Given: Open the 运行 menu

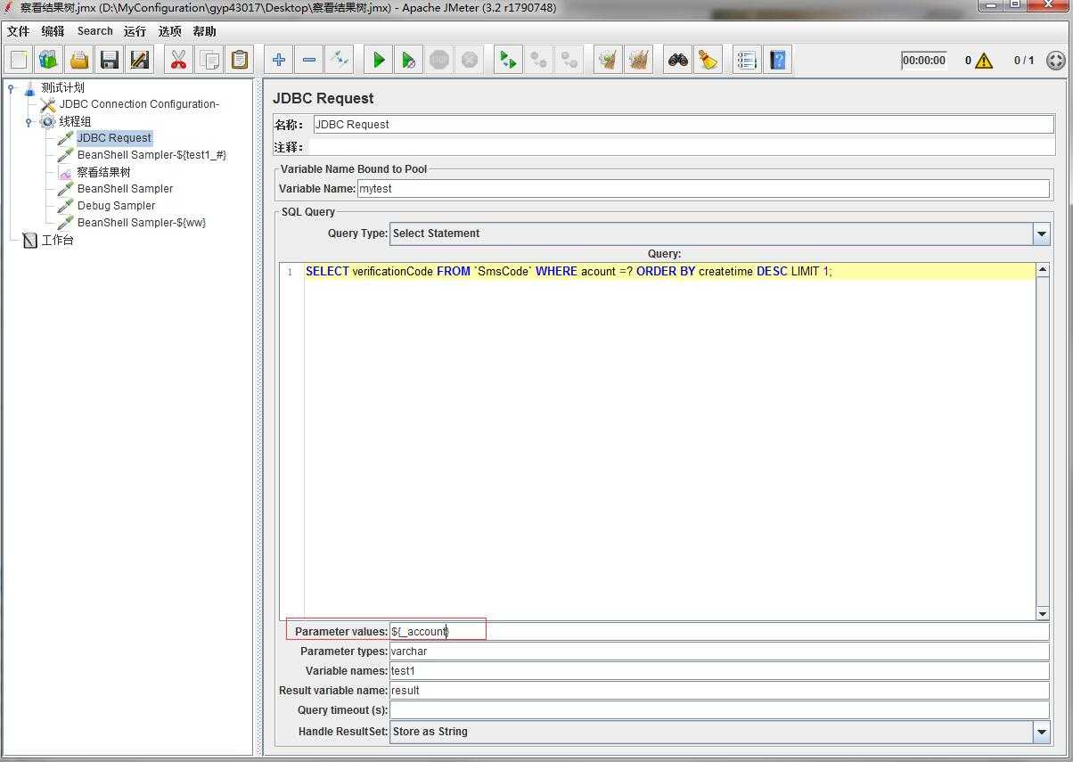Looking at the screenshot, I should pyautogui.click(x=135, y=31).
